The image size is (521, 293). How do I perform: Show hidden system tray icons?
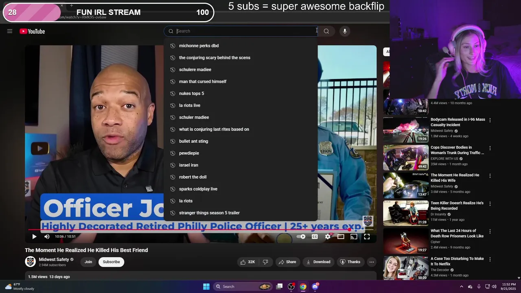point(461,286)
